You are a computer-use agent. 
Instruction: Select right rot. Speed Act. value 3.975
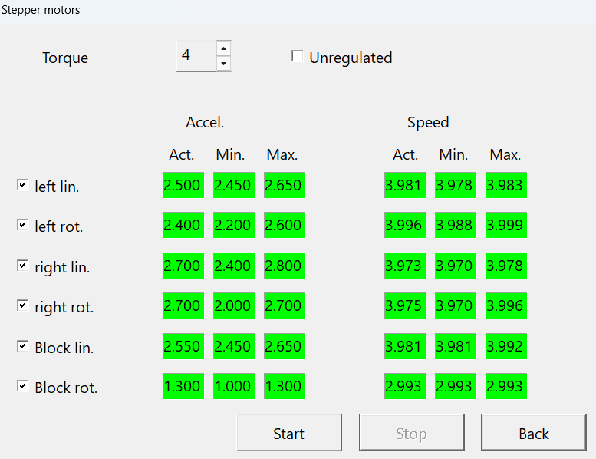tap(405, 305)
